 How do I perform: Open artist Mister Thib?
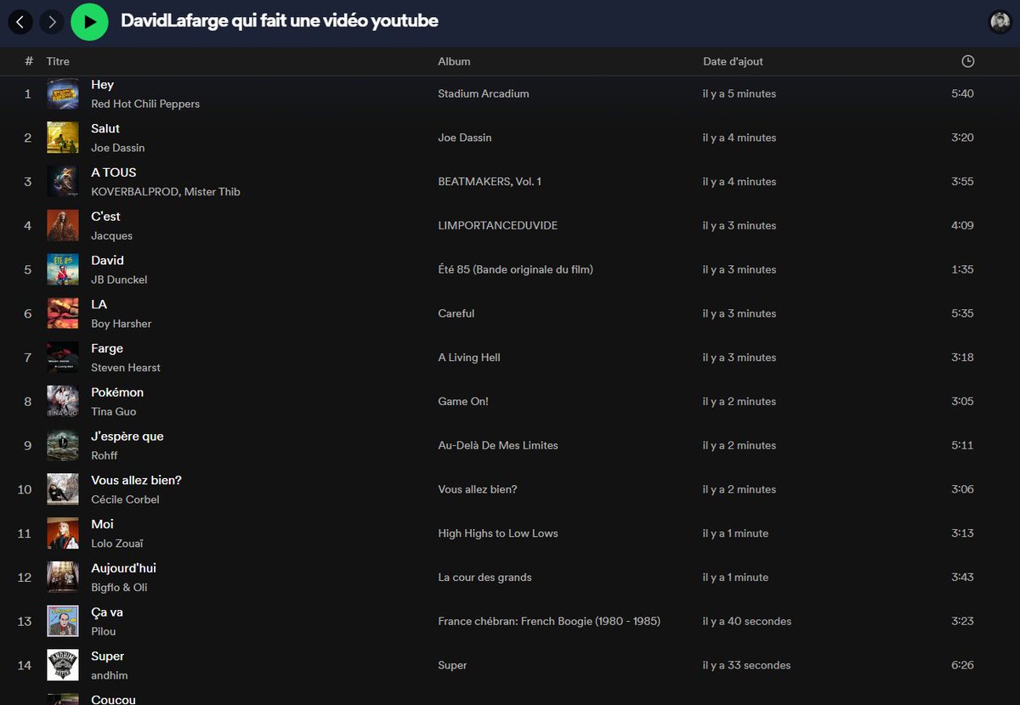click(212, 192)
